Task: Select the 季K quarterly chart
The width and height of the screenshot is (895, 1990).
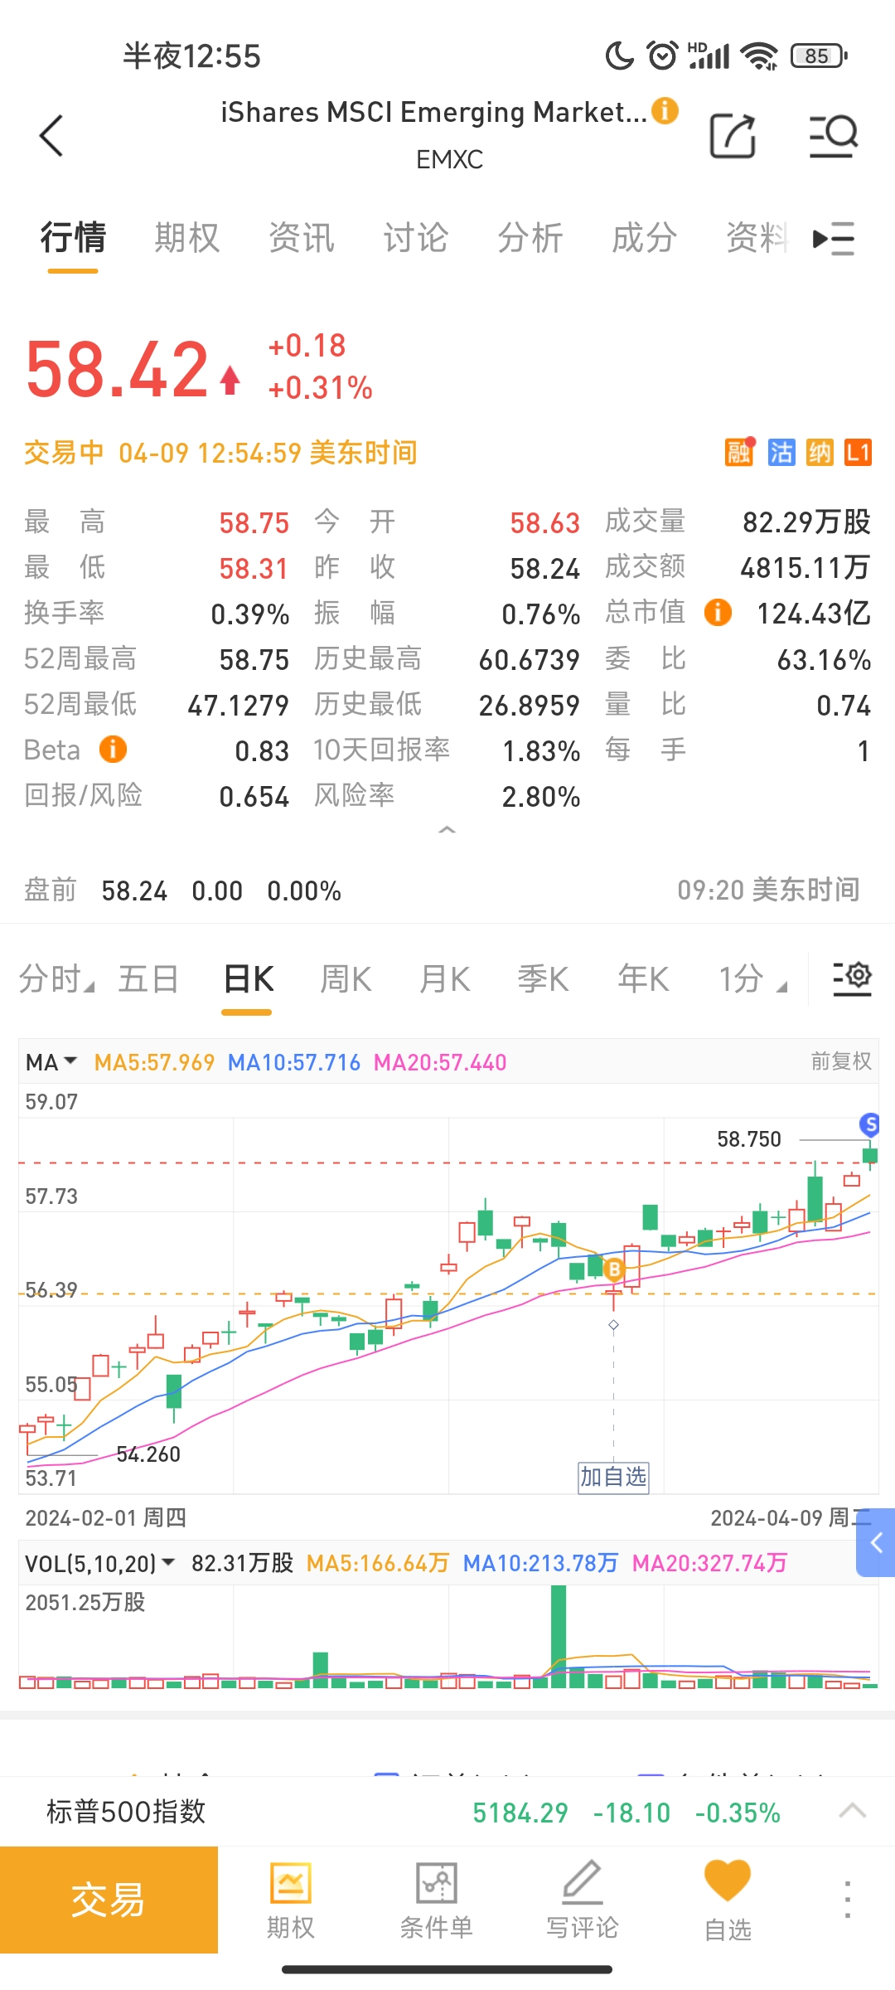Action: (544, 979)
